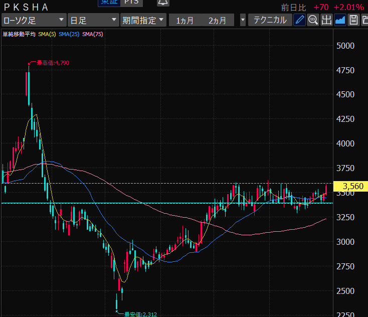Viewport: 368px width, 317px height.
Task: Open saved settings folder icon
Action: point(364,20)
